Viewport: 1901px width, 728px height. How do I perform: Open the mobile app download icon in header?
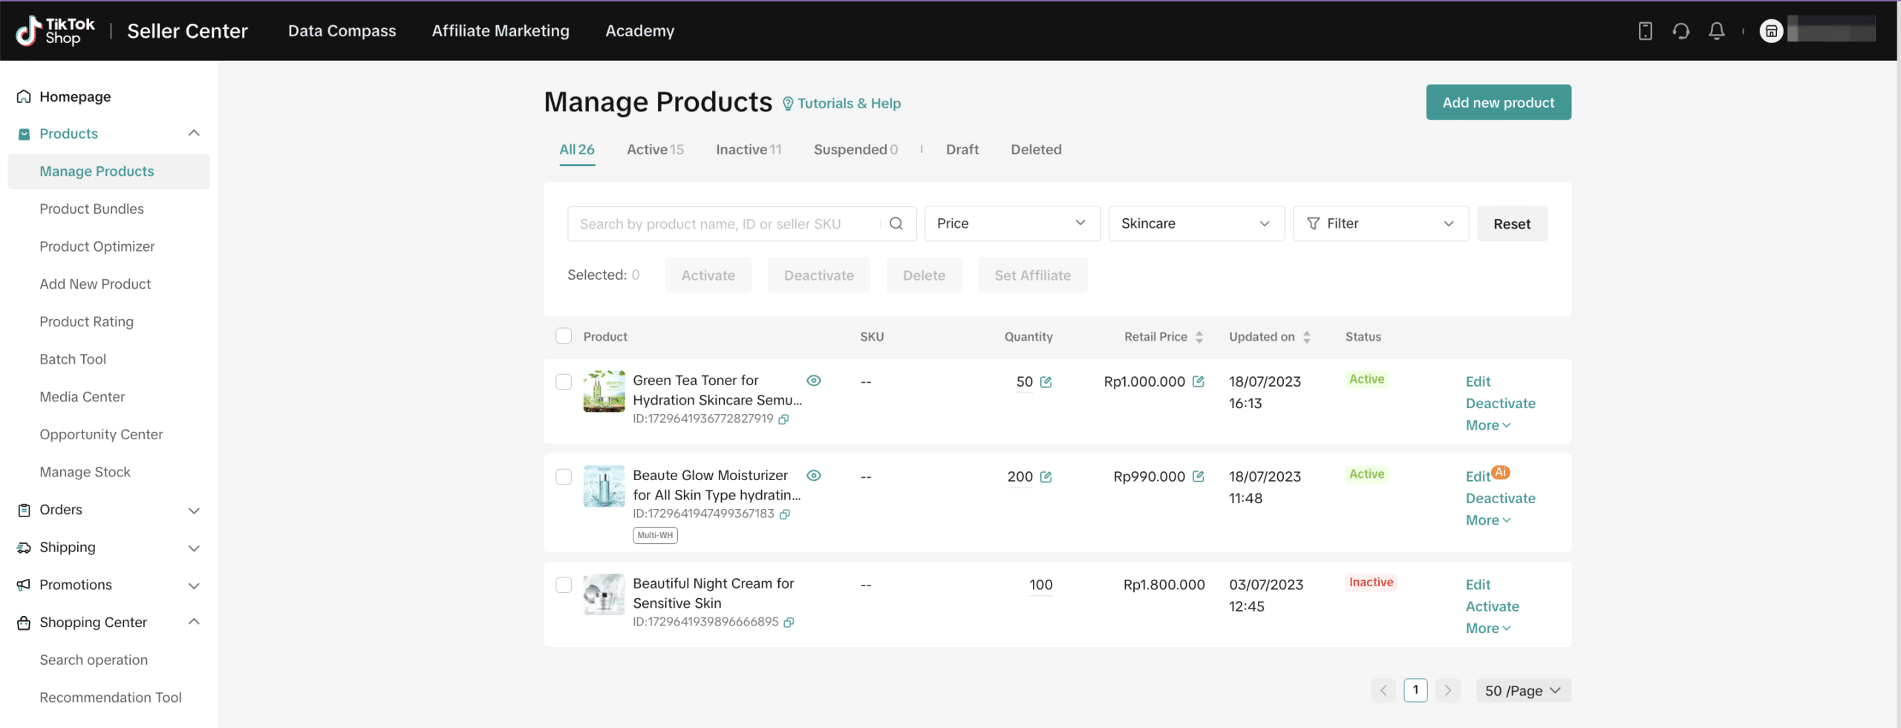coord(1646,30)
